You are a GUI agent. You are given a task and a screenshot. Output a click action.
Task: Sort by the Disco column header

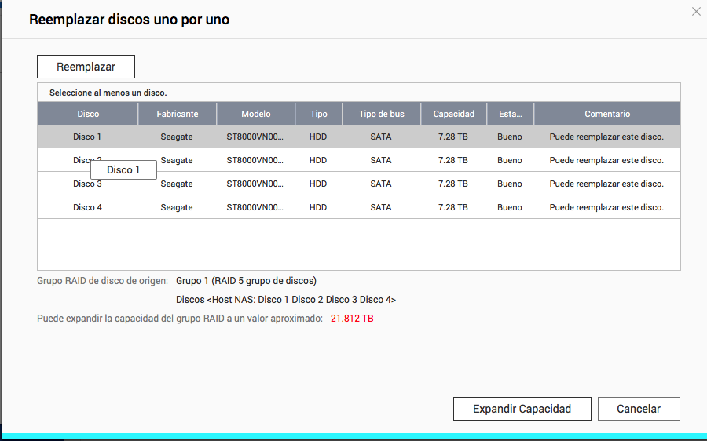[88, 114]
